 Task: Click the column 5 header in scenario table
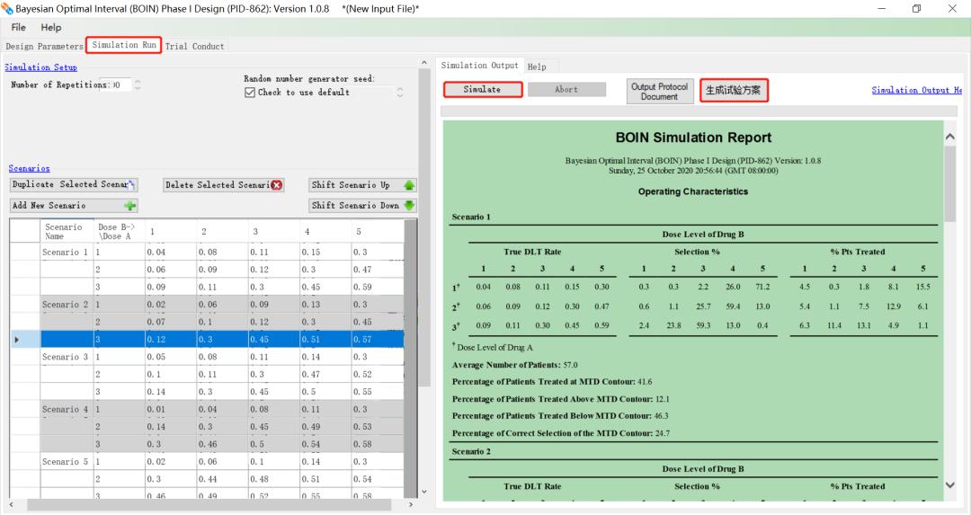pos(377,231)
